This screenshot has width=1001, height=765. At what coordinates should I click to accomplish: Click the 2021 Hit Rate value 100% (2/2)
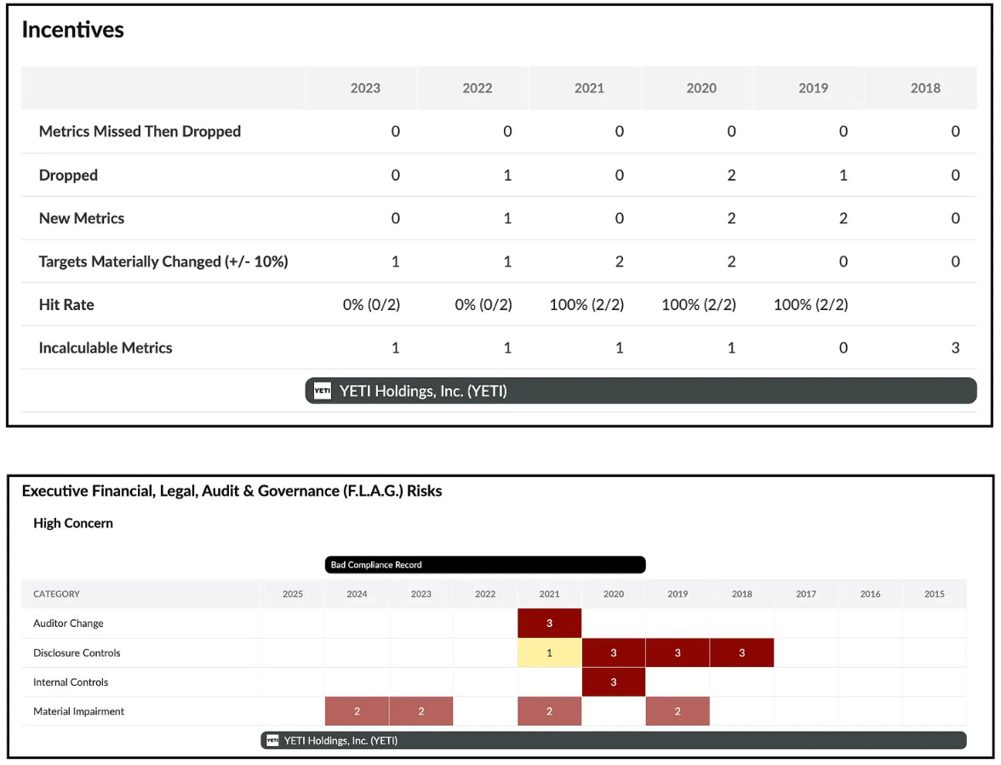(586, 305)
